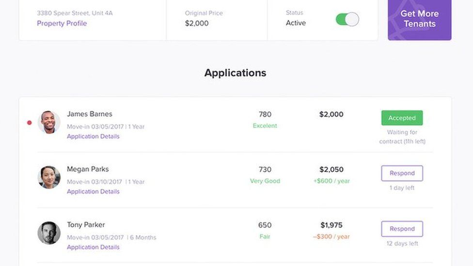Toggle the Active status switch off
The height and width of the screenshot is (266, 473).
[347, 19]
